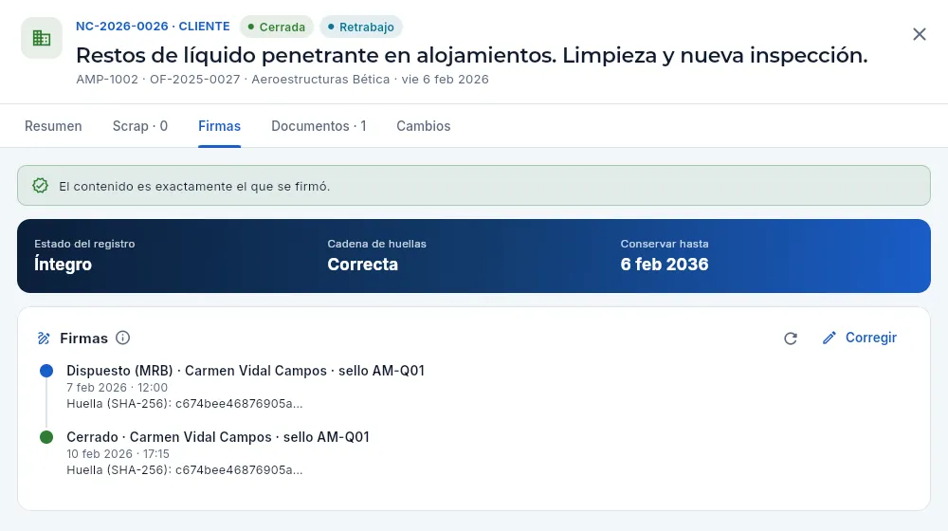Click the green building icon beside the title

click(42, 38)
